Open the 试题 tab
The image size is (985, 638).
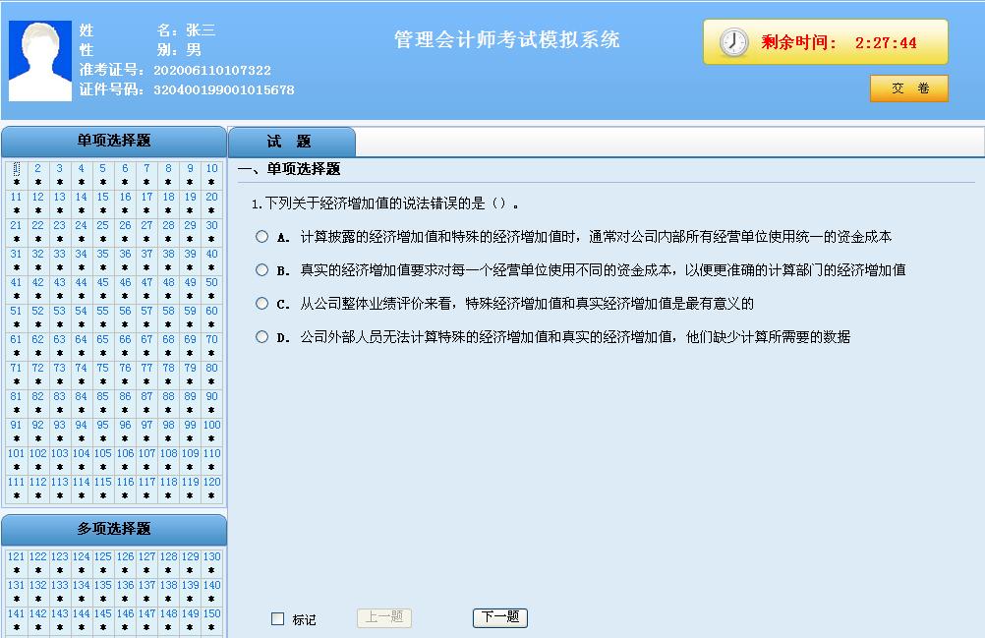click(290, 143)
